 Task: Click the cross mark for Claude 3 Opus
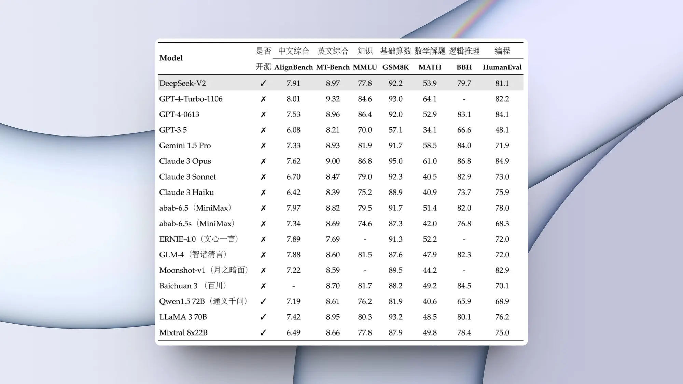(x=263, y=161)
